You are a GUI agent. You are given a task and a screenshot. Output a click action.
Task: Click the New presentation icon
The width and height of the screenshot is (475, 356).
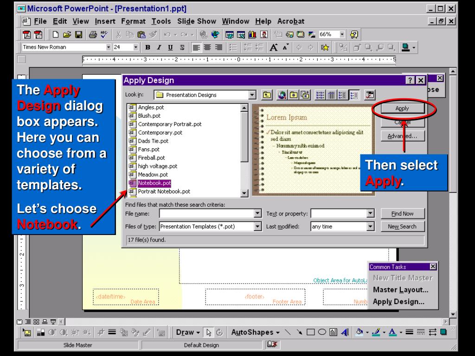click(56, 34)
